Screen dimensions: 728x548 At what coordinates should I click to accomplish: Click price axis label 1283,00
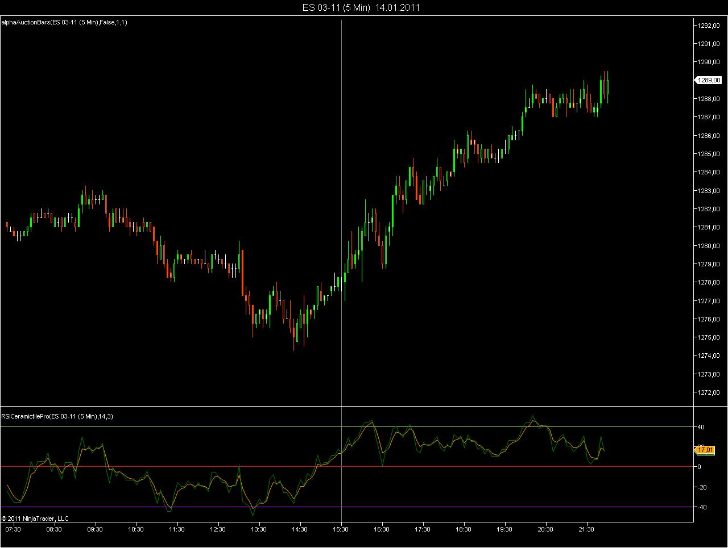tap(710, 191)
